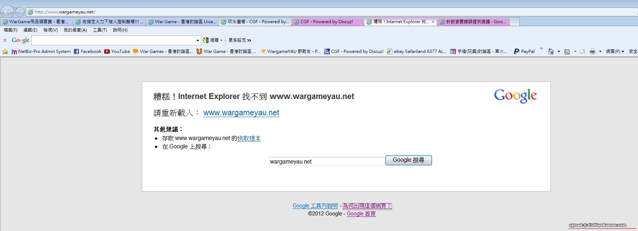The height and width of the screenshot is (231, 638).
Task: Click the Google 搜尋 button on page
Action: point(408,160)
